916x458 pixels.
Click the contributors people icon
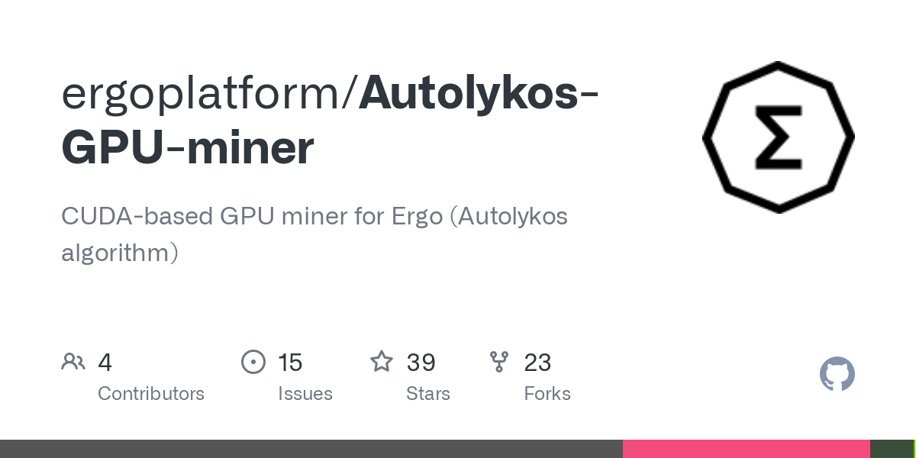click(x=73, y=362)
